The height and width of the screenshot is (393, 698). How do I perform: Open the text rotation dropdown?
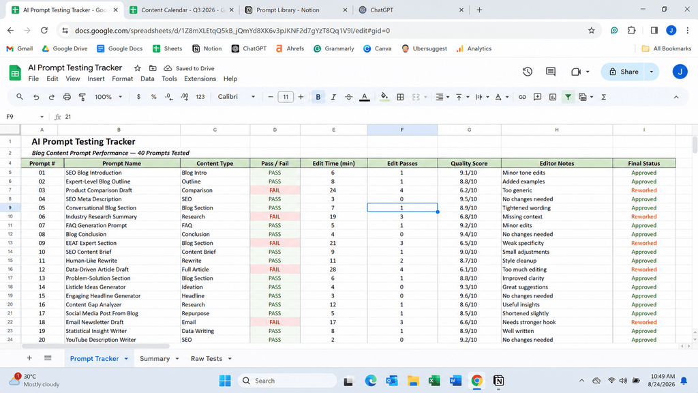(502, 97)
